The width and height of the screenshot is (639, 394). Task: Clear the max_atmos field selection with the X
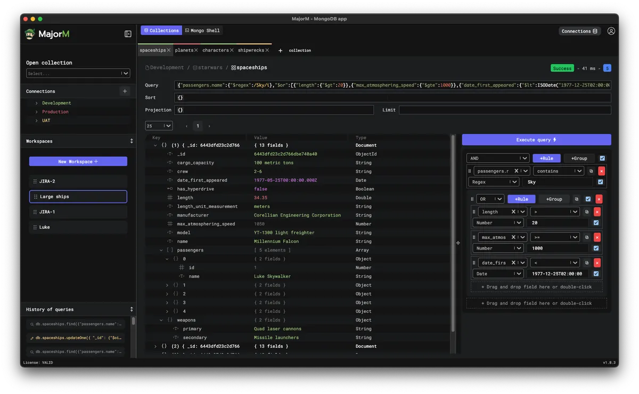click(513, 237)
